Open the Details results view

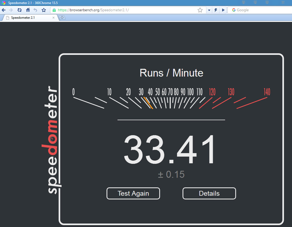tap(209, 193)
